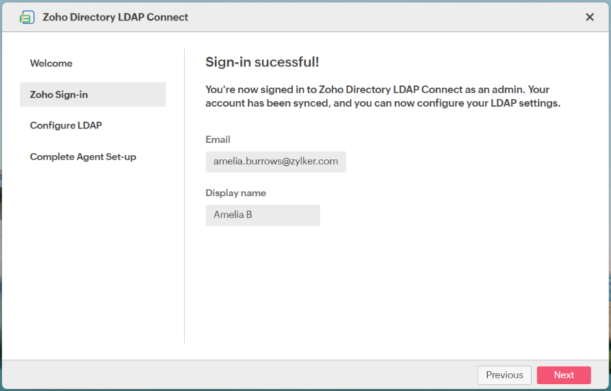The image size is (611, 391).
Task: Click the Zoho Directory LDAP Connect title
Action: 115,17
